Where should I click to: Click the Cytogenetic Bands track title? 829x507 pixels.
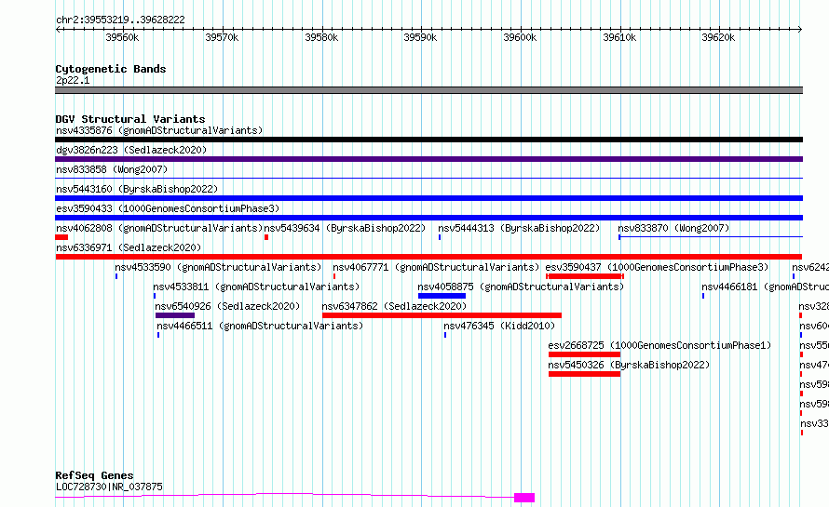point(111,69)
